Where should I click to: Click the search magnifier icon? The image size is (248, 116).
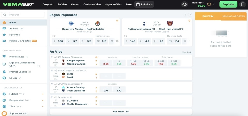5,15
